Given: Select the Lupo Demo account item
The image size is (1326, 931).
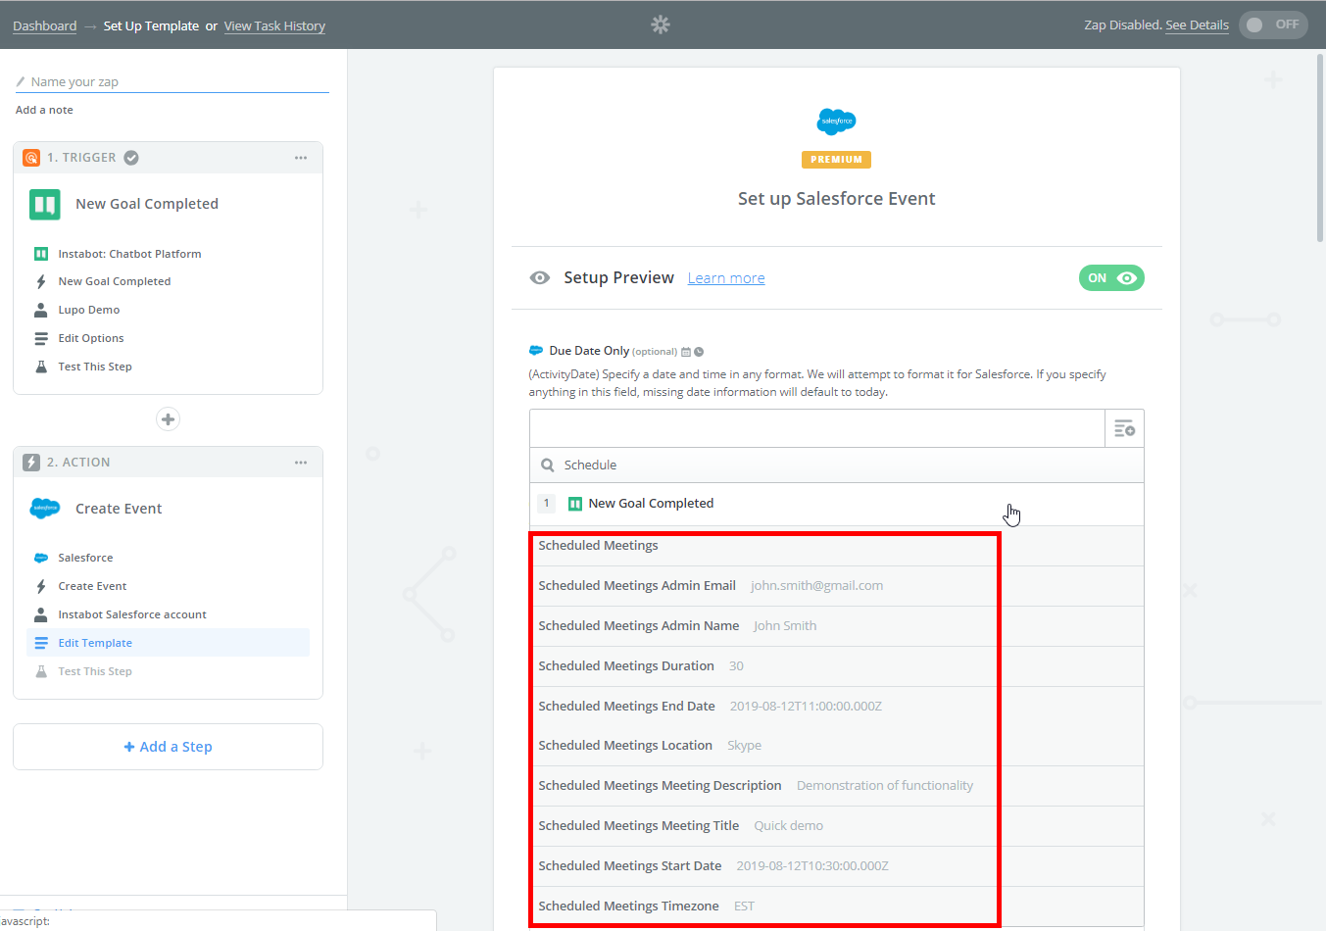Looking at the screenshot, I should (x=88, y=310).
